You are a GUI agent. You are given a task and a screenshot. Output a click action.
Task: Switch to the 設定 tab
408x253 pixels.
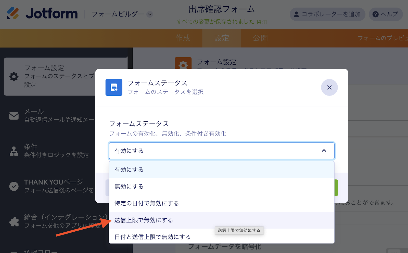[222, 38]
